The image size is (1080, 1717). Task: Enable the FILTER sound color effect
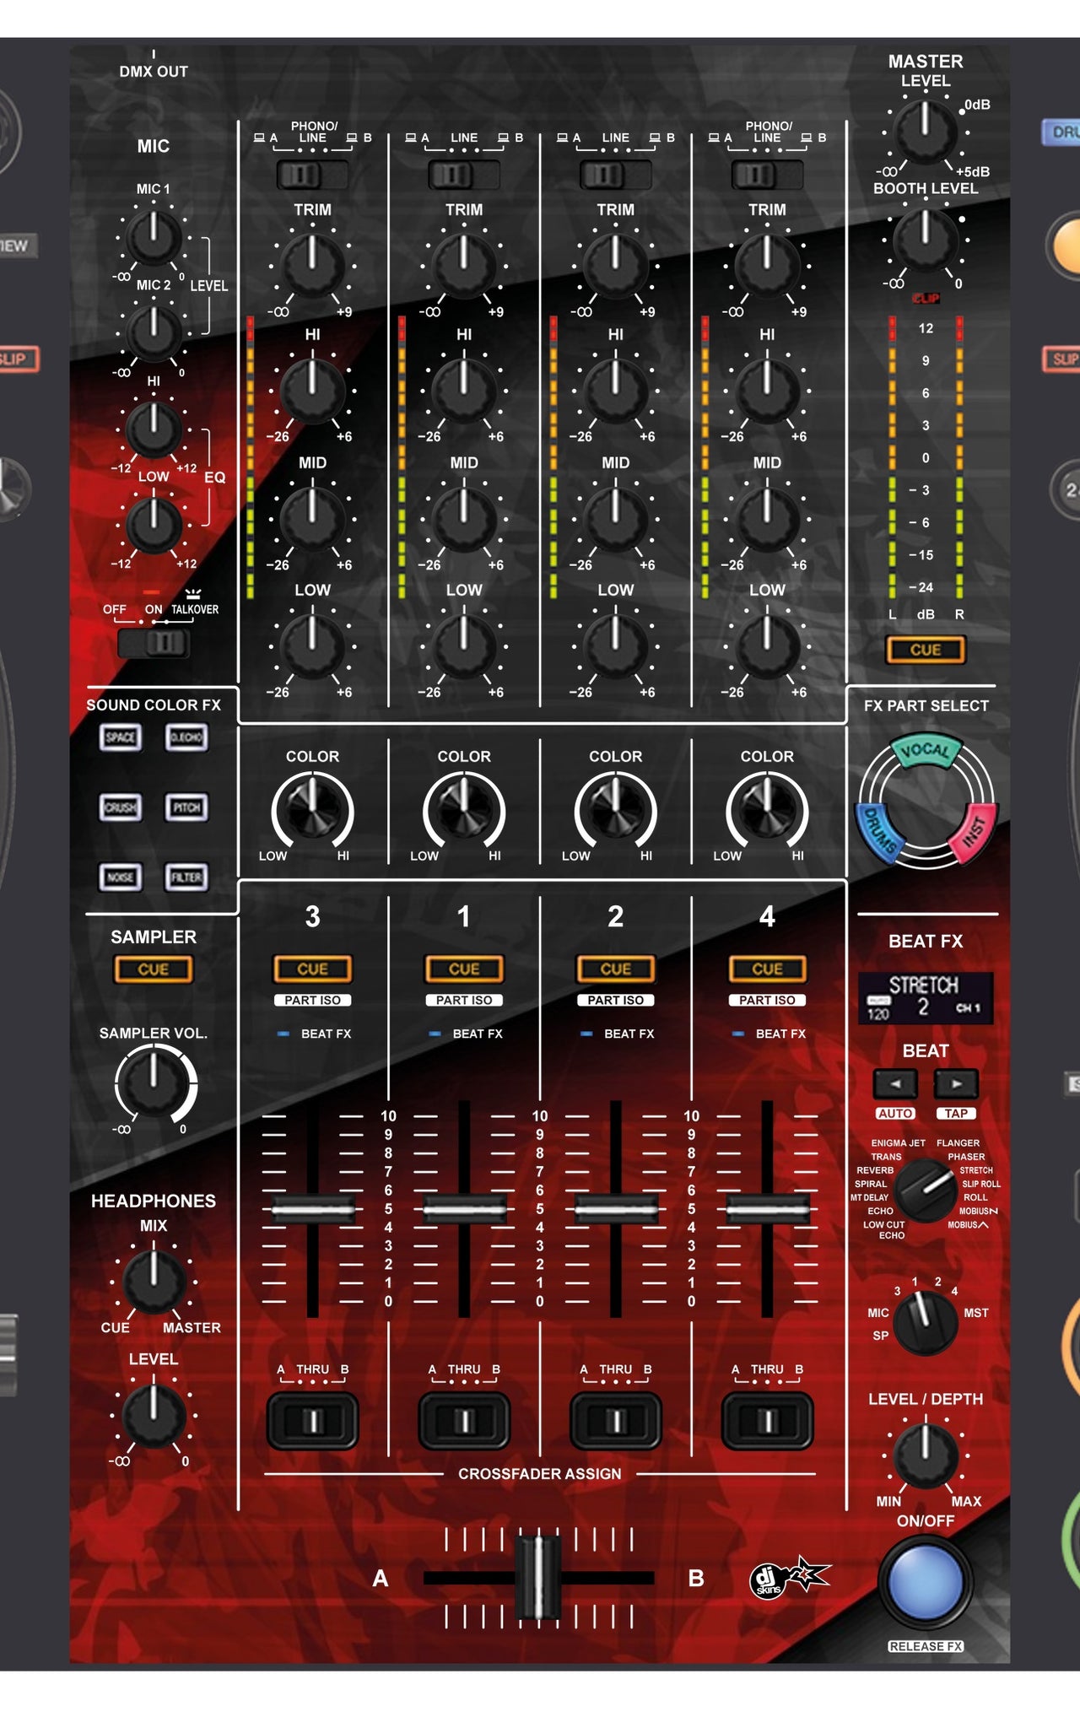pyautogui.click(x=186, y=877)
